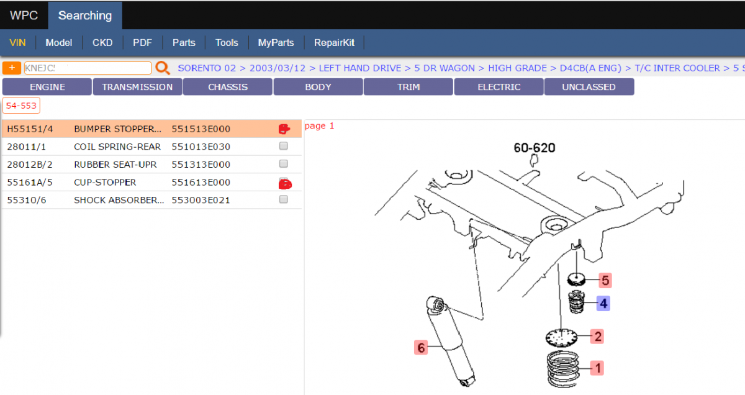Check the SHOCK ABSORBER row checkbox
The image size is (745, 395).
tap(284, 199)
